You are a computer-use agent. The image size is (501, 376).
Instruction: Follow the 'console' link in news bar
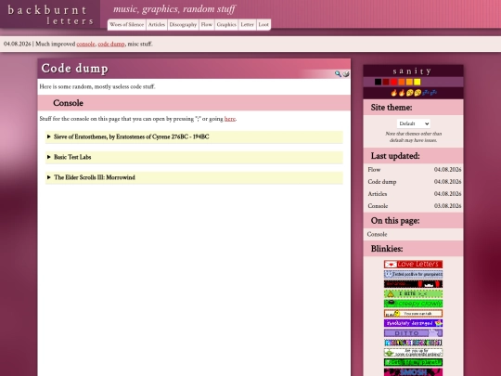pyautogui.click(x=85, y=45)
